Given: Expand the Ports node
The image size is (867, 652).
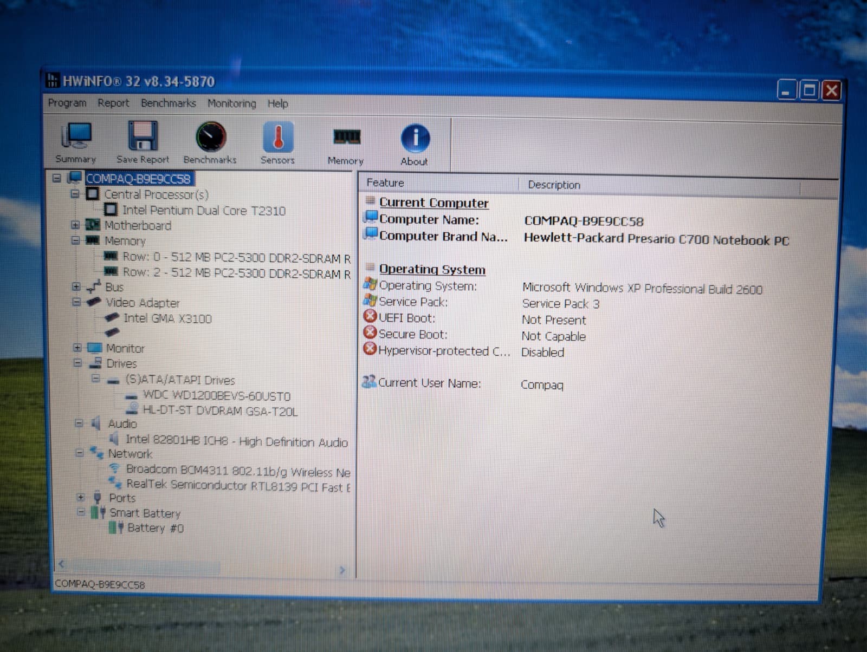Looking at the screenshot, I should (81, 497).
